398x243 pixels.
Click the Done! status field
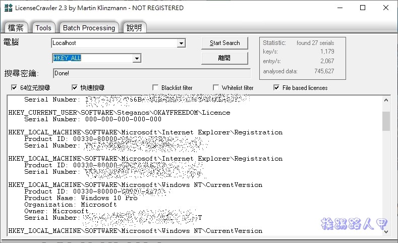(152, 73)
